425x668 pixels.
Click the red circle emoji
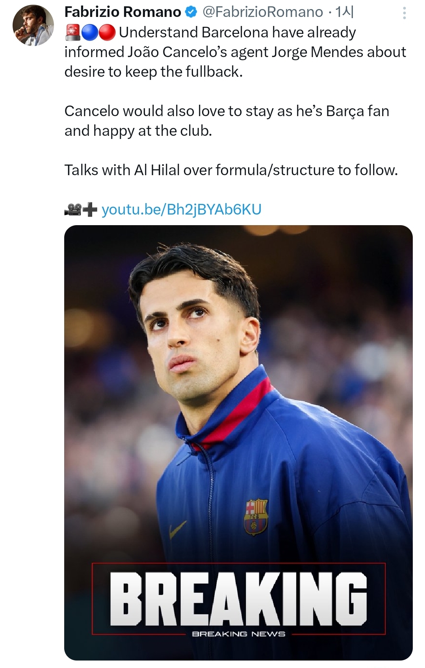point(107,33)
